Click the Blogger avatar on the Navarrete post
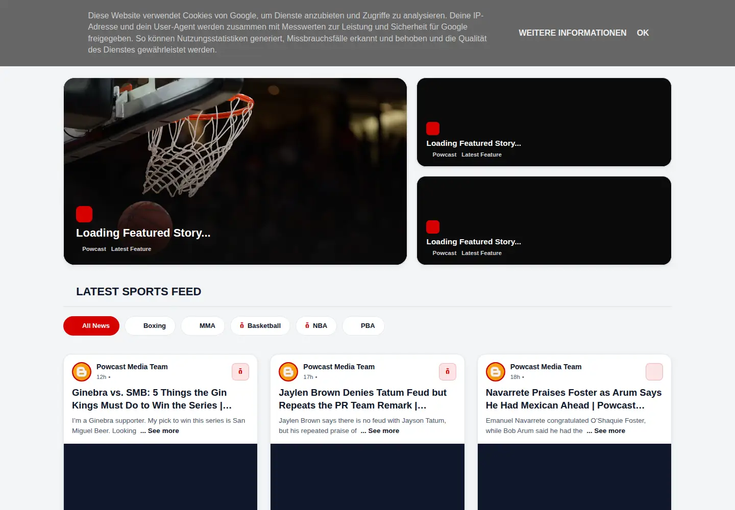The image size is (735, 510). pyautogui.click(x=496, y=372)
